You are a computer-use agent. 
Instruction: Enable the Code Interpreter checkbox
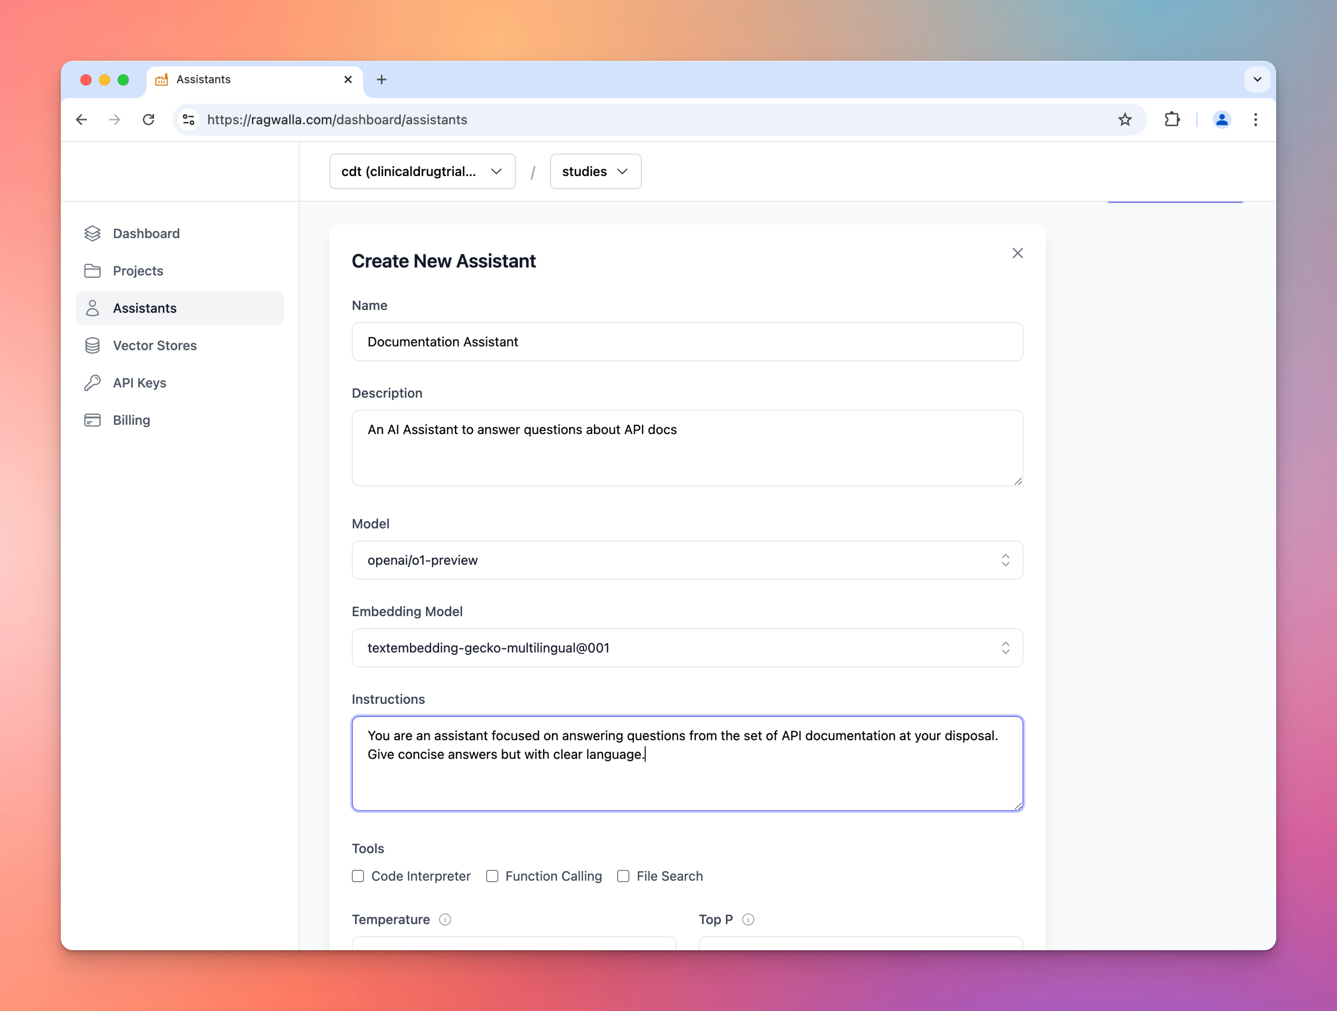[x=358, y=876]
